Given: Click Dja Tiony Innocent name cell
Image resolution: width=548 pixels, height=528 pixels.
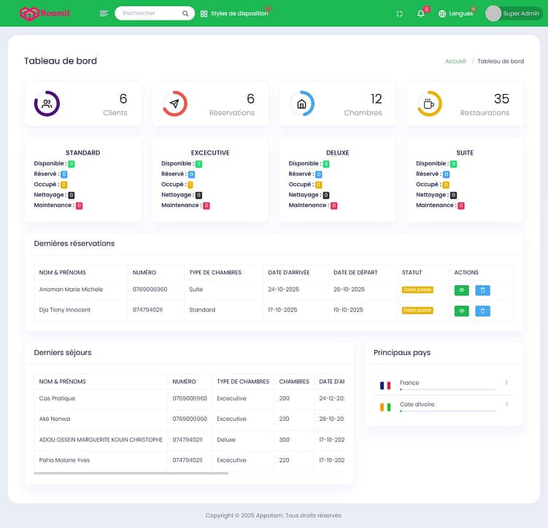Looking at the screenshot, I should coord(65,310).
